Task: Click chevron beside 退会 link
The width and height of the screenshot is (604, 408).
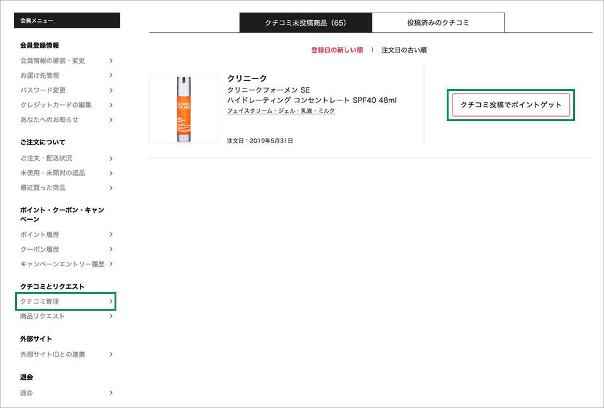Action: point(111,393)
